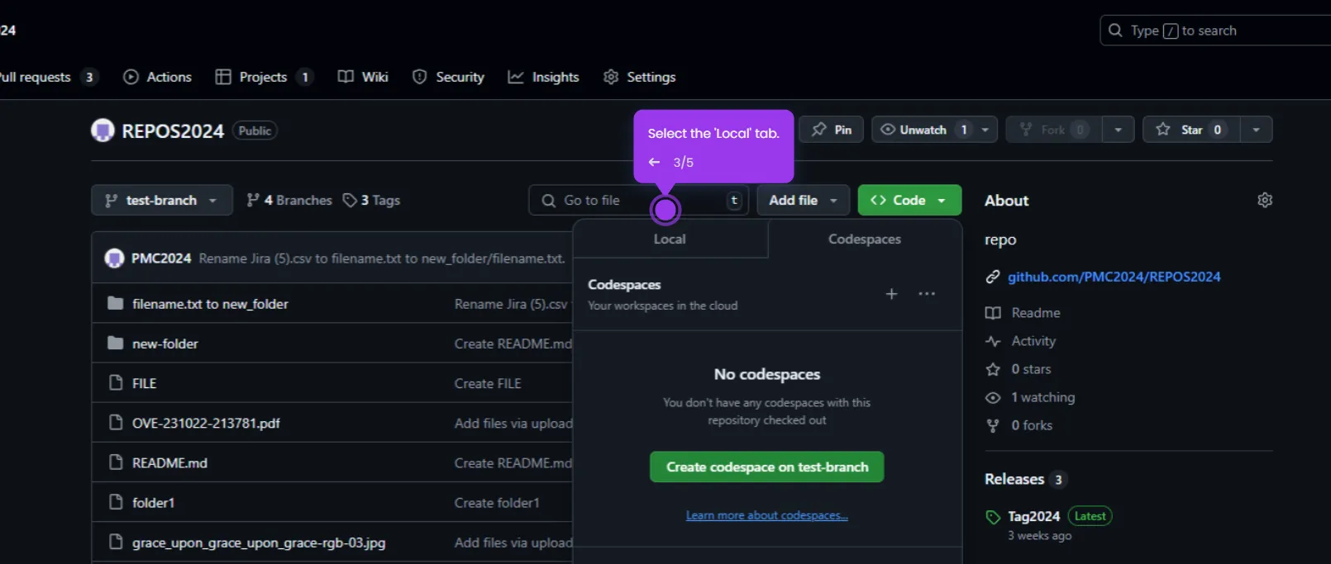Click the Actions play icon

(x=131, y=77)
